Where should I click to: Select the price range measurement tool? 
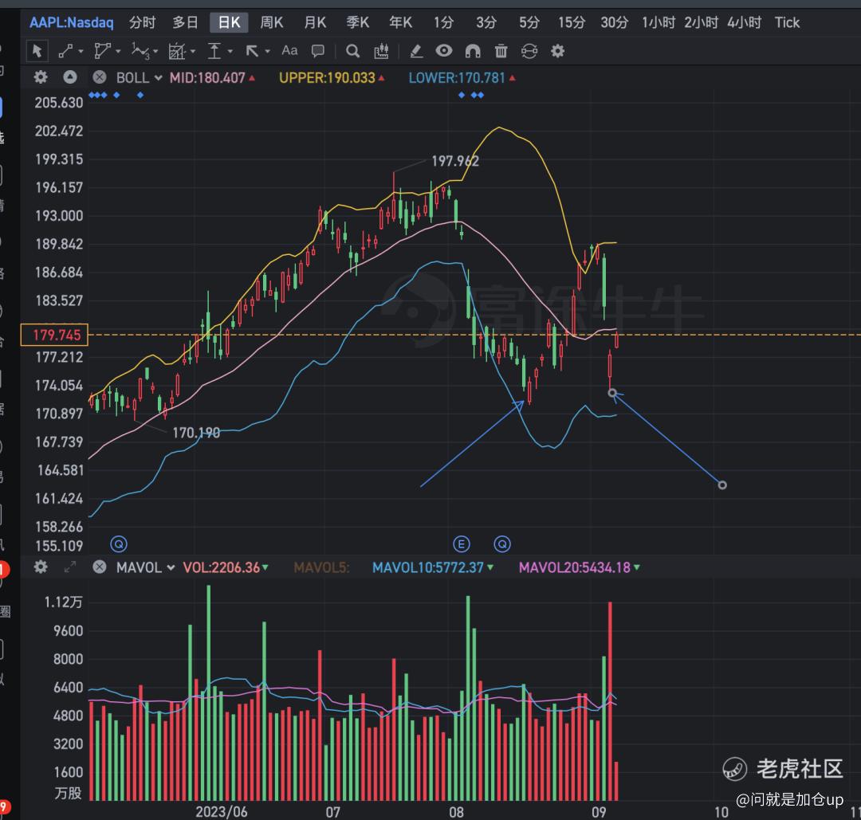(x=214, y=51)
